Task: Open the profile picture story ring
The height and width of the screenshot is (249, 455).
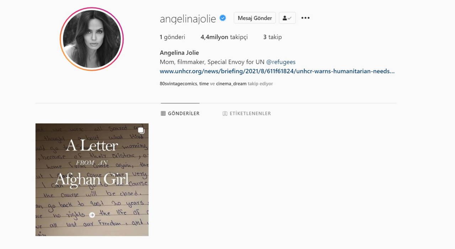Action: [92, 39]
